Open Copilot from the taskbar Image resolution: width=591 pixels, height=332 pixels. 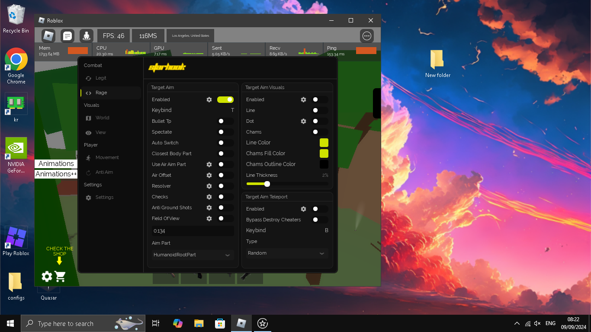(x=177, y=323)
